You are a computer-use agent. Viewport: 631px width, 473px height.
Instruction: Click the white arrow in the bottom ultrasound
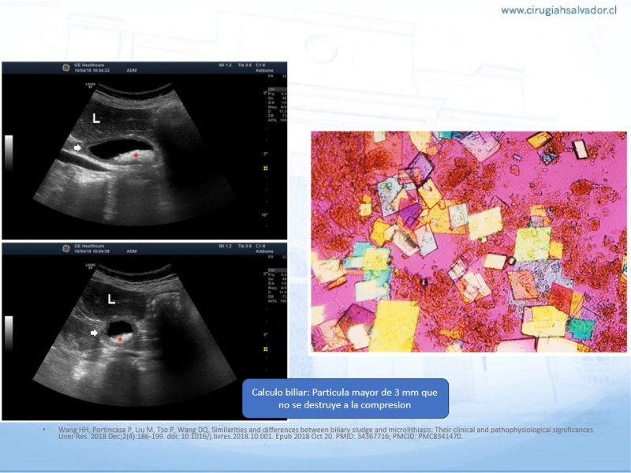[94, 333]
